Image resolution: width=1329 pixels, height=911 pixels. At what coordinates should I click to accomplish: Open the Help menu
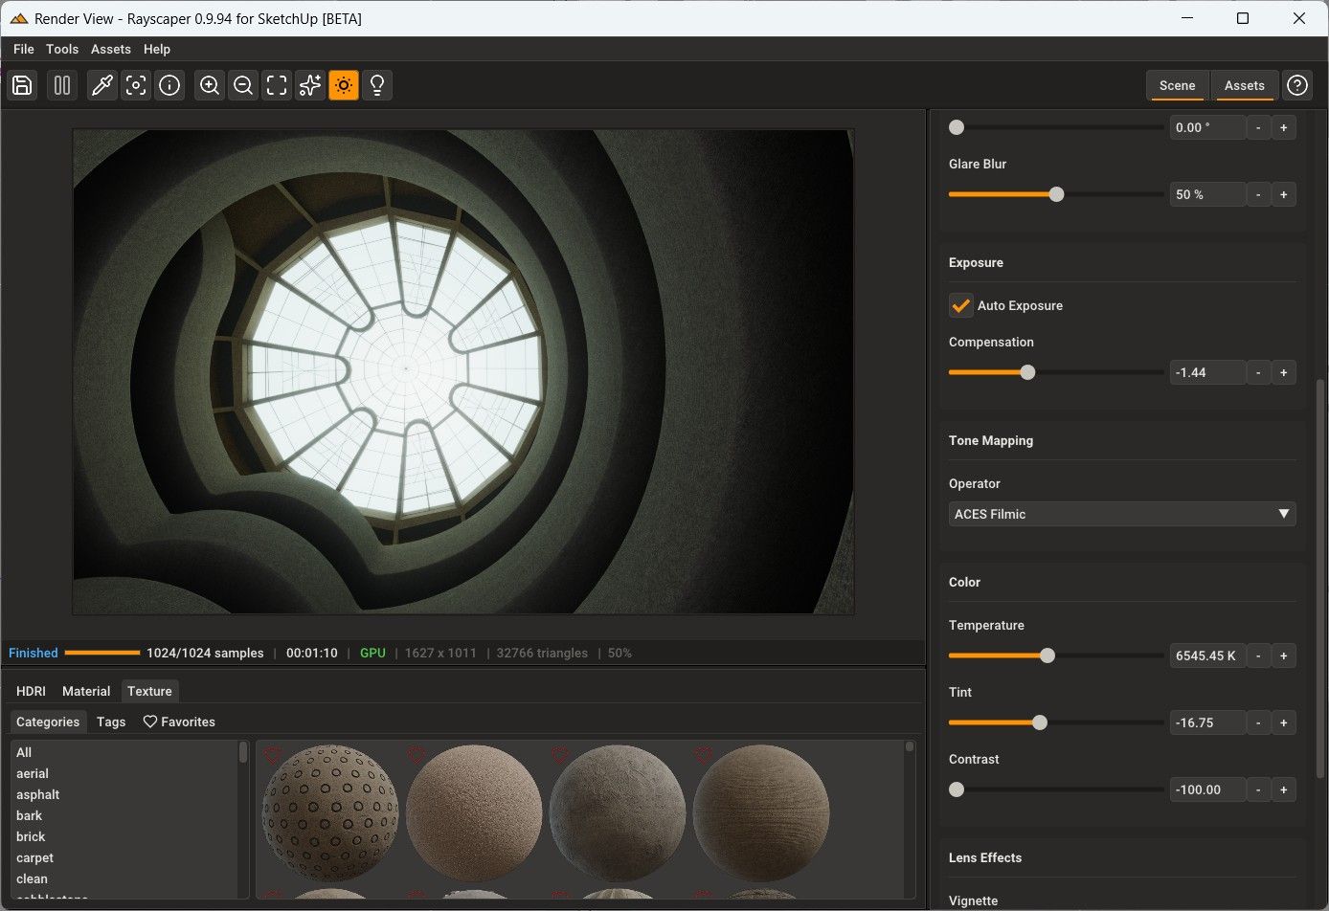click(157, 49)
